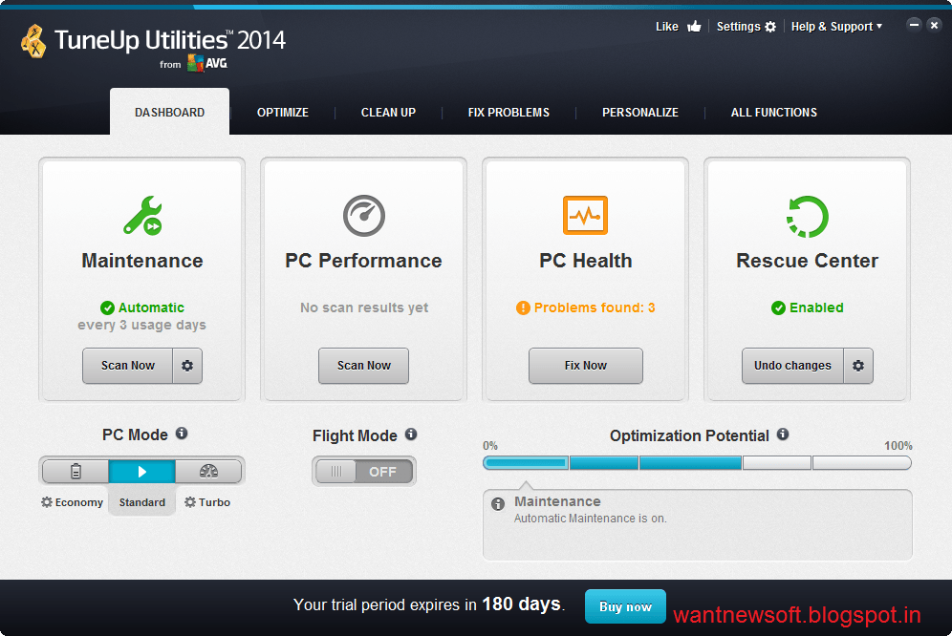Select first Optimization Potential progress segment

(x=526, y=463)
